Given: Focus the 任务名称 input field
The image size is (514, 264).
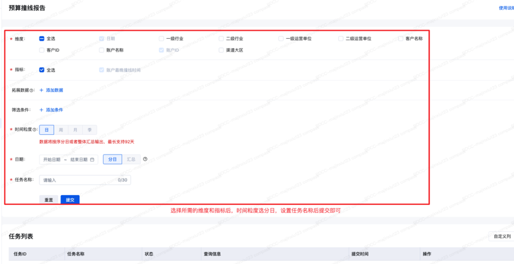Looking at the screenshot, I should coord(79,180).
